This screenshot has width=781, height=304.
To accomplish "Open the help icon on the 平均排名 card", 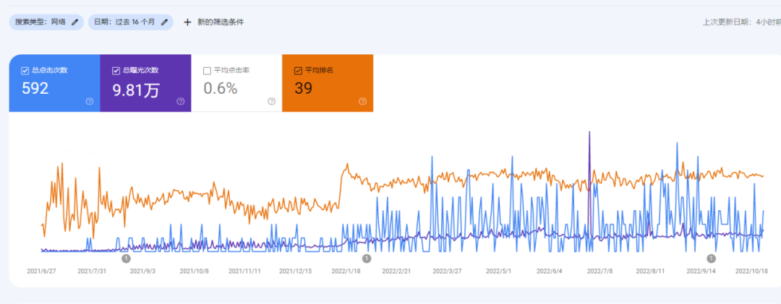I will point(362,102).
